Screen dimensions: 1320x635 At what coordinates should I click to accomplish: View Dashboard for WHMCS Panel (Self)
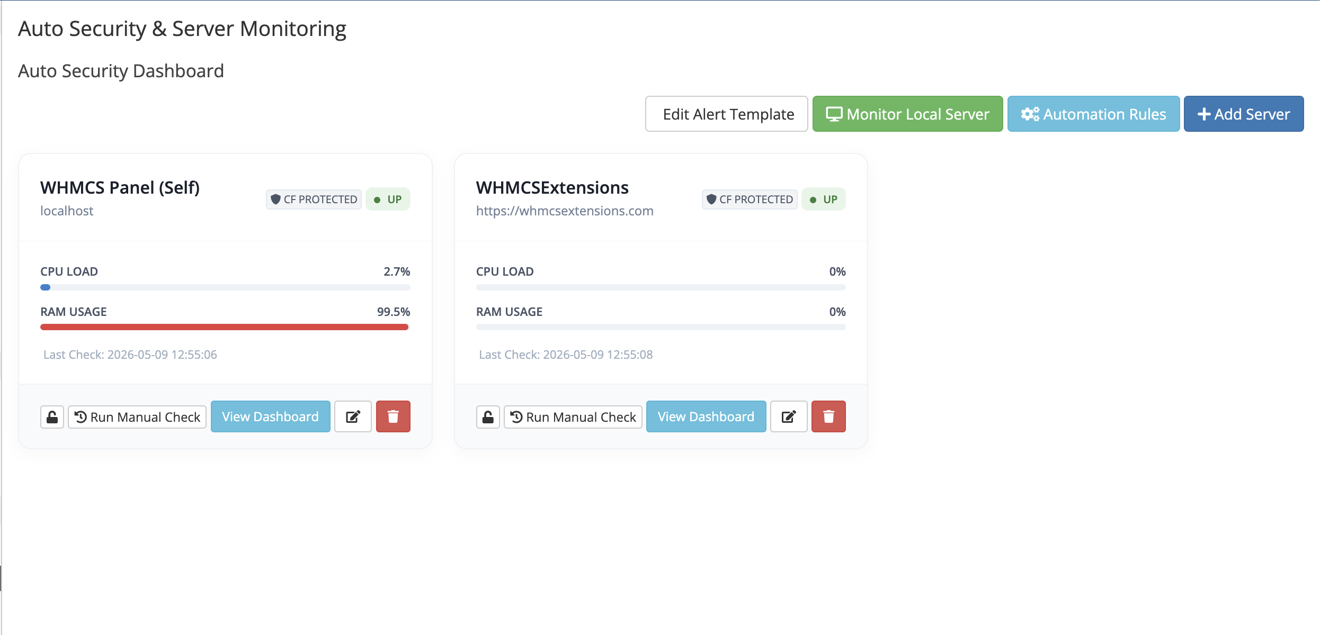pyautogui.click(x=270, y=416)
